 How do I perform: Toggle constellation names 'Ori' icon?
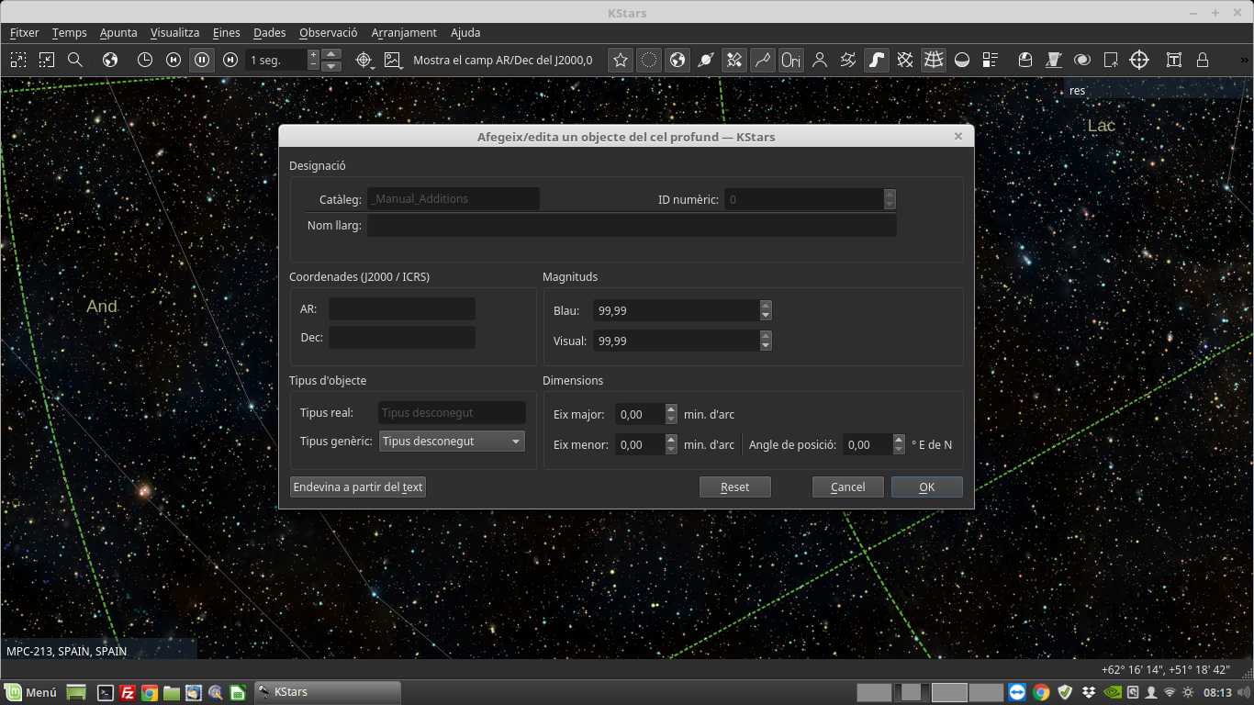(791, 60)
